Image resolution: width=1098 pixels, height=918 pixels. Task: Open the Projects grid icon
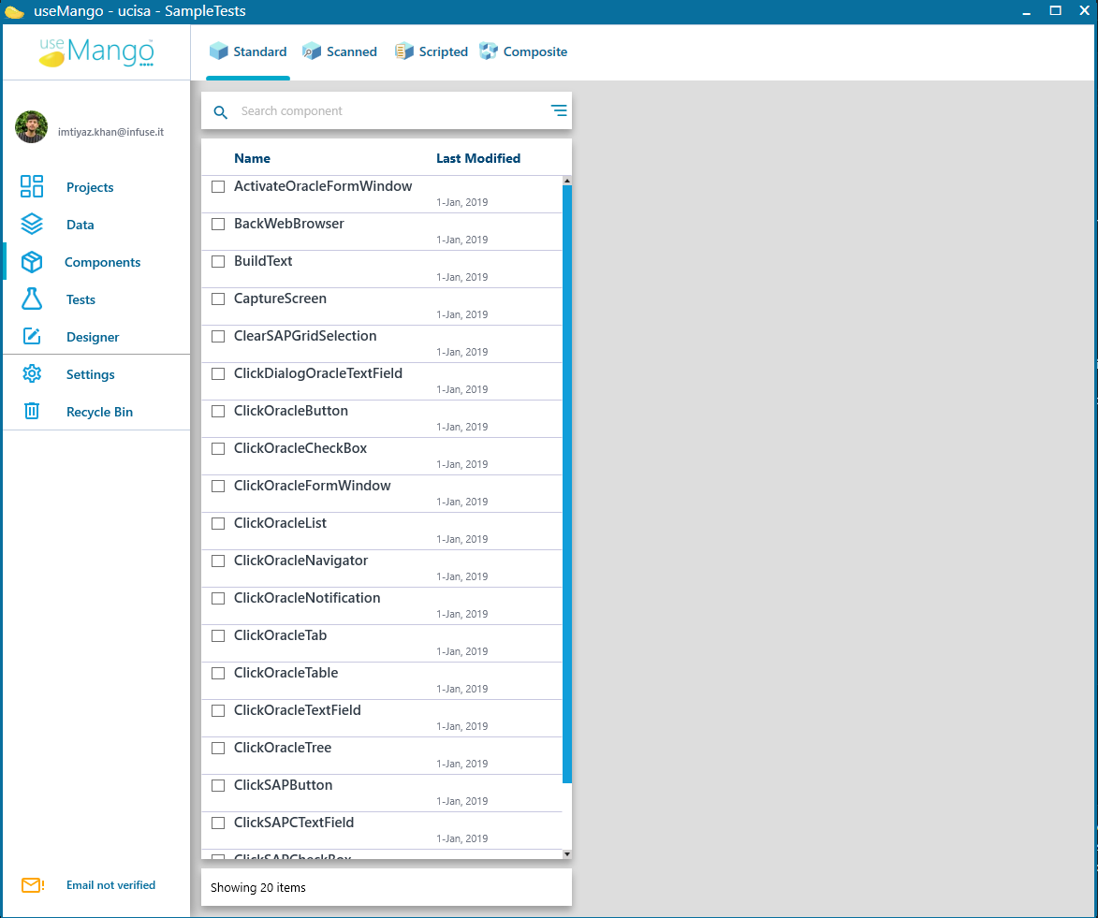pos(32,186)
